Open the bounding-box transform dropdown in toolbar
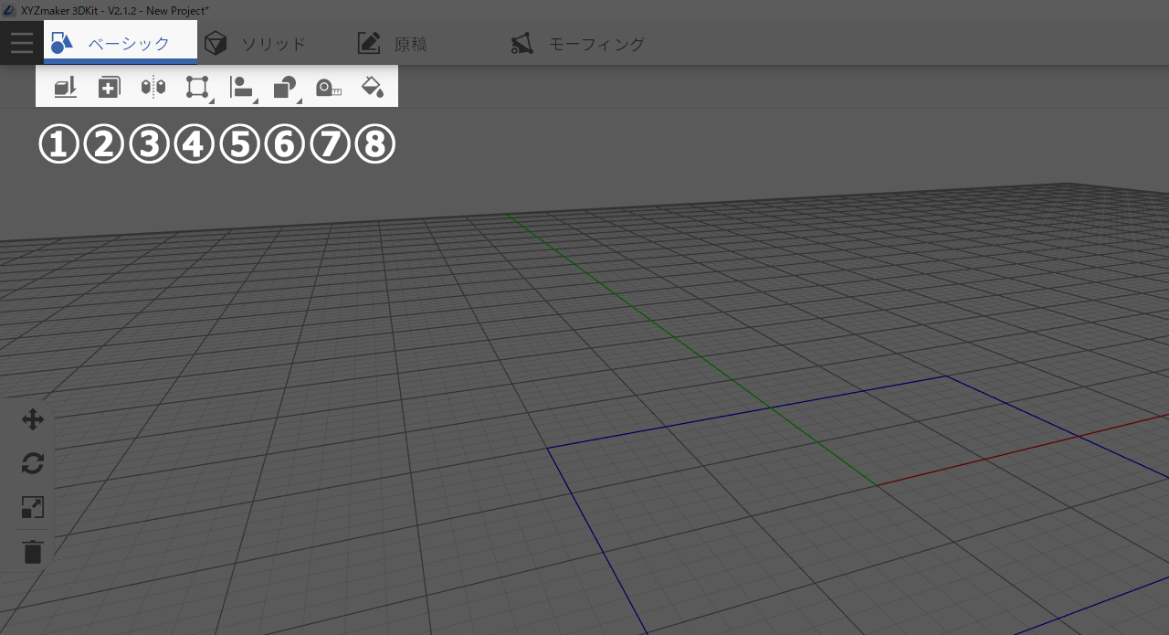The height and width of the screenshot is (635, 1169). 197,87
